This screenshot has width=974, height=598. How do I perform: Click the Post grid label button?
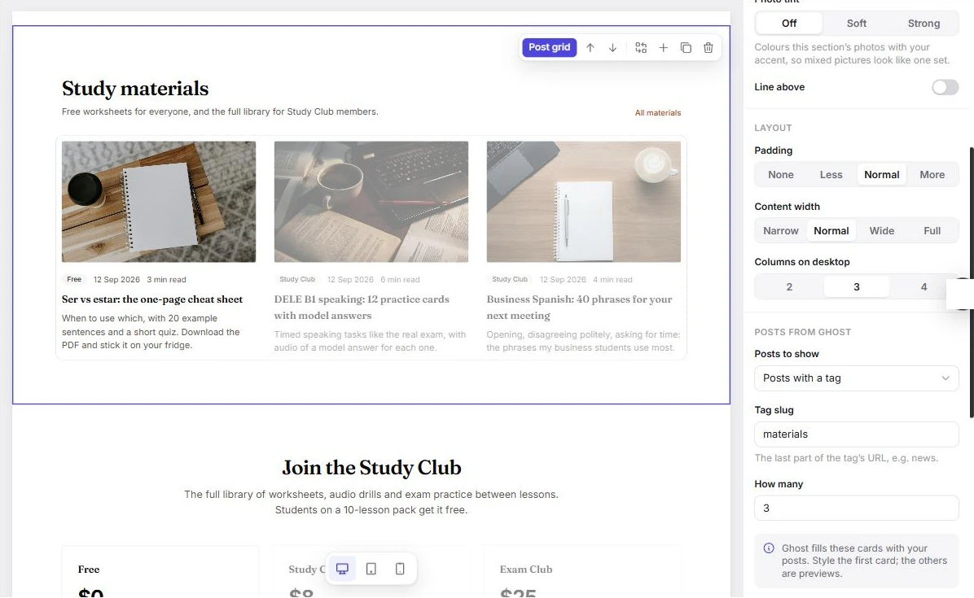coord(549,47)
